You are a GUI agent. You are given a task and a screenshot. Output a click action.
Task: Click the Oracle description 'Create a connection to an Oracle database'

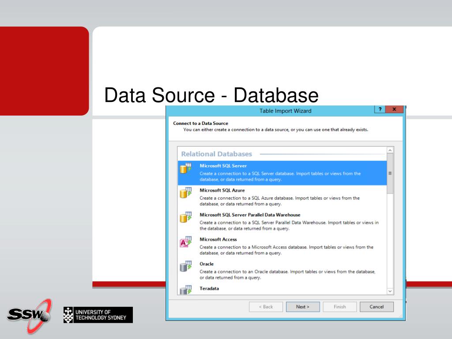coord(287,275)
